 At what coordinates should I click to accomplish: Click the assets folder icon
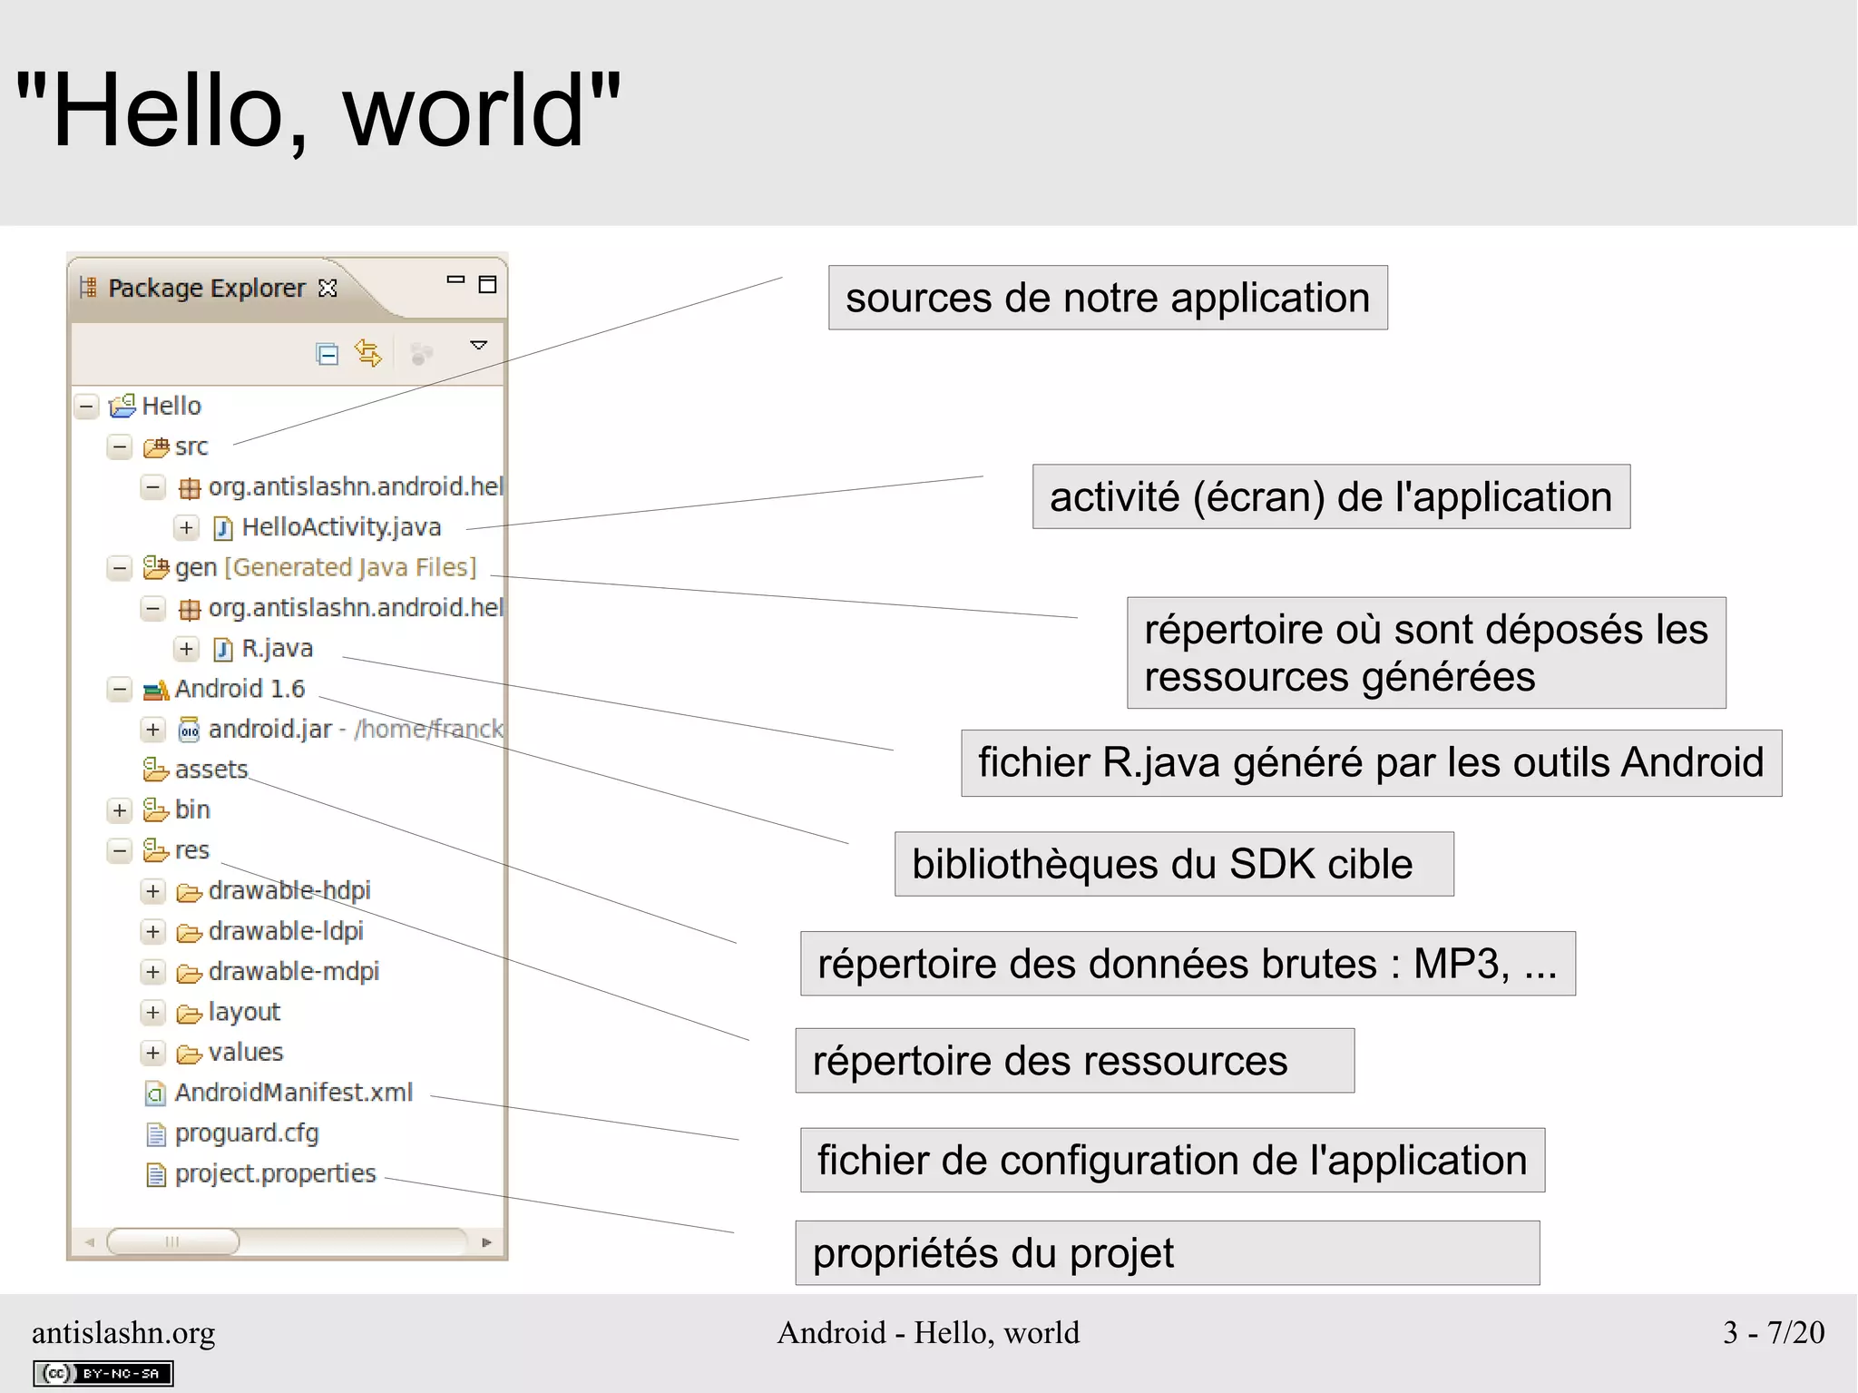(x=156, y=770)
